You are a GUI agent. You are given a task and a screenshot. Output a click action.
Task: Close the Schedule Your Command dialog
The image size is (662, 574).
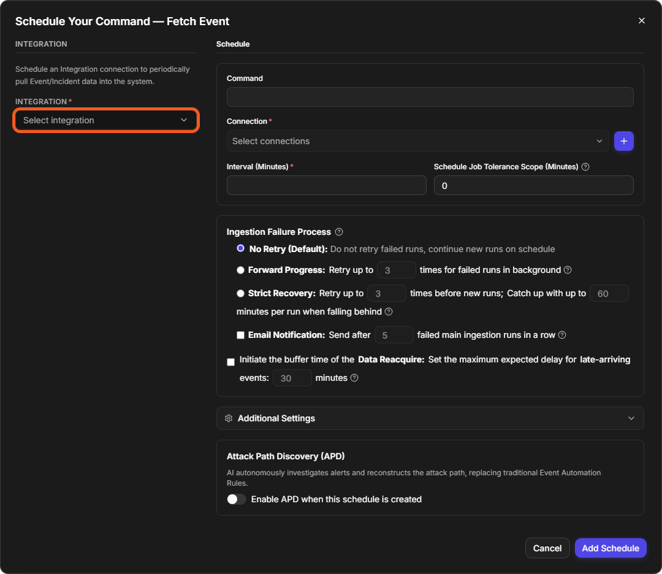point(641,21)
